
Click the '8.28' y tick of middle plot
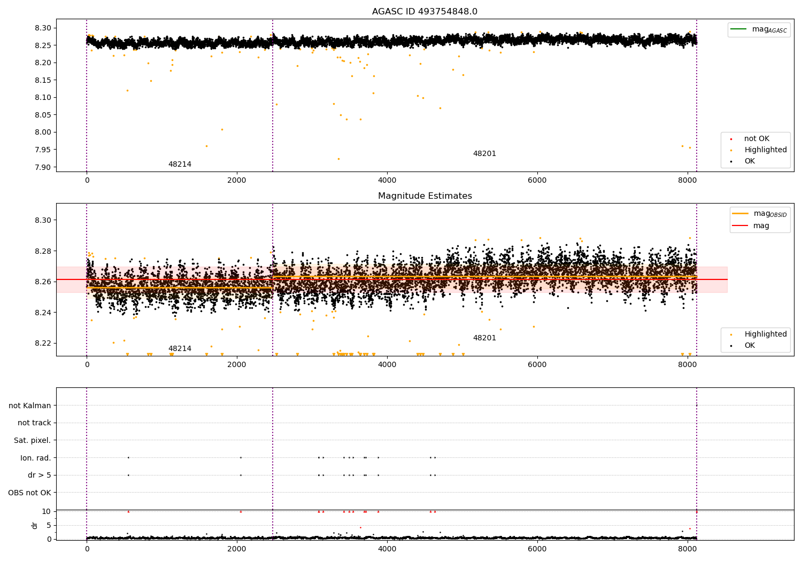click(x=43, y=251)
